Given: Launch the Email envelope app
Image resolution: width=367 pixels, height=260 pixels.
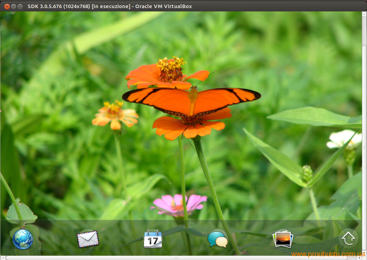Looking at the screenshot, I should (x=87, y=239).
